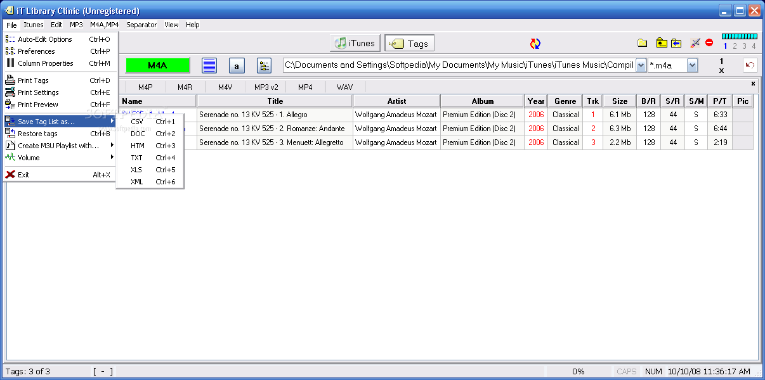Click the plain yellow folder icon
The height and width of the screenshot is (380, 765).
click(x=642, y=43)
